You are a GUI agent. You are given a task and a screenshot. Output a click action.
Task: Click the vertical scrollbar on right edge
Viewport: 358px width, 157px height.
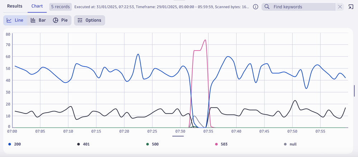point(354,91)
